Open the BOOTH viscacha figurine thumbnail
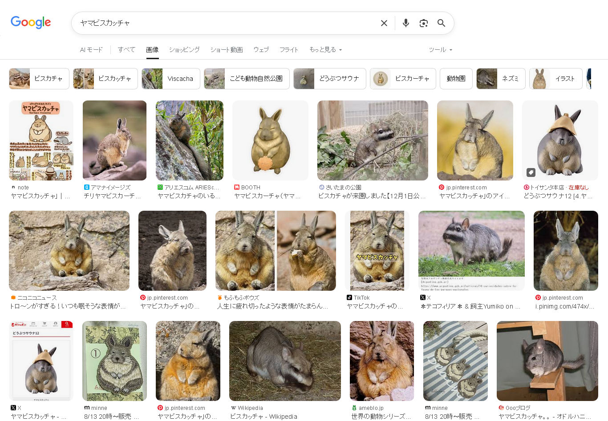 (270, 140)
